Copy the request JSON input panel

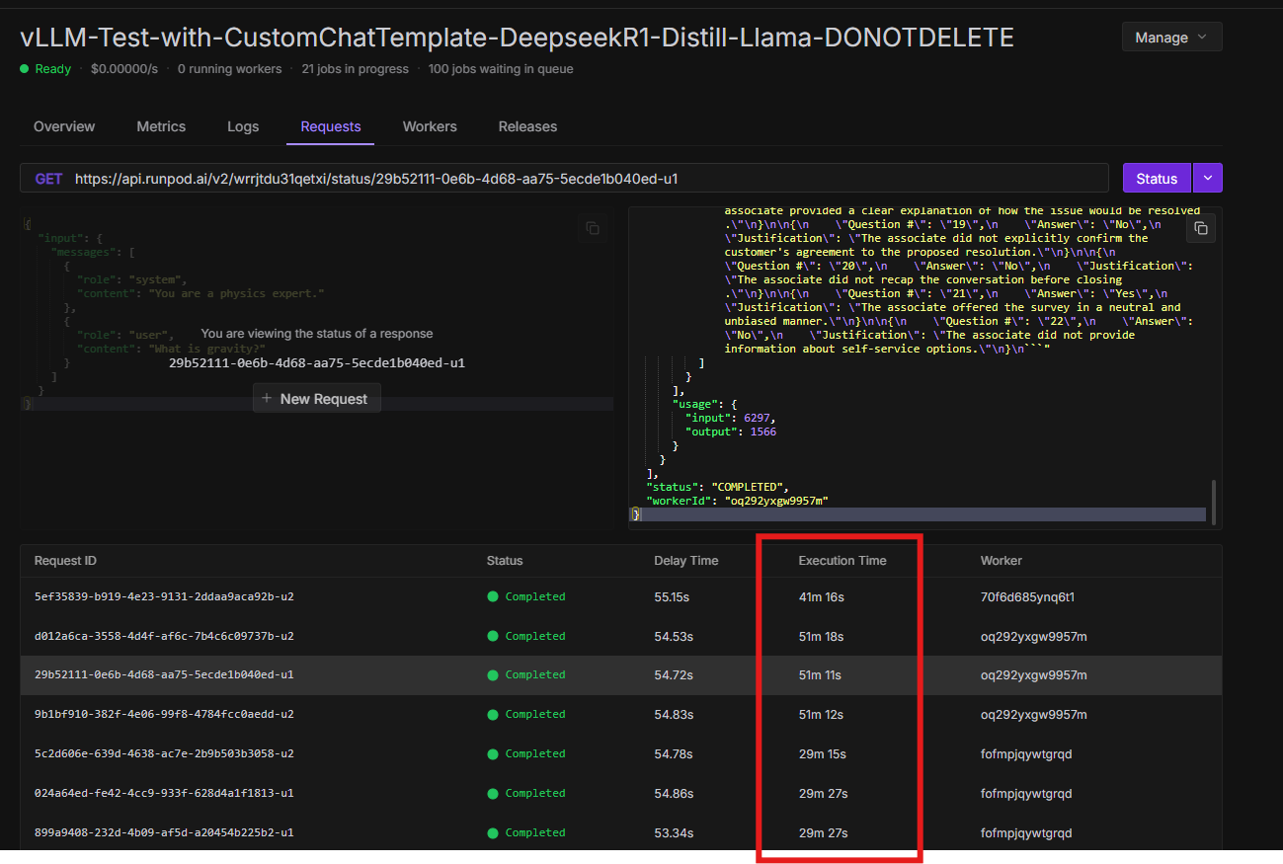593,228
